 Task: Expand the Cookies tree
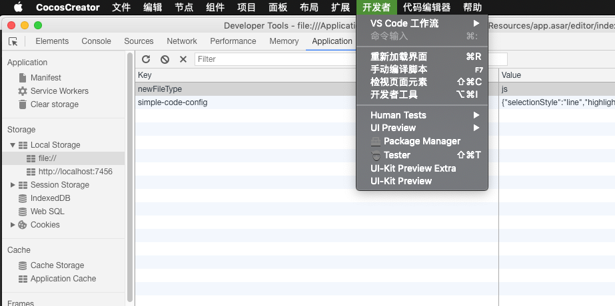[x=13, y=225]
